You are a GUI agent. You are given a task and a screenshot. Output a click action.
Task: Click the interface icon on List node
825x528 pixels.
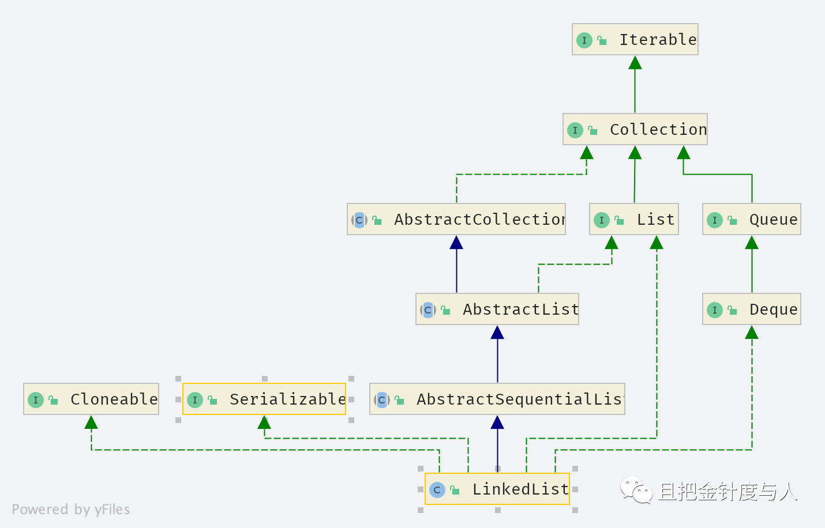(602, 220)
